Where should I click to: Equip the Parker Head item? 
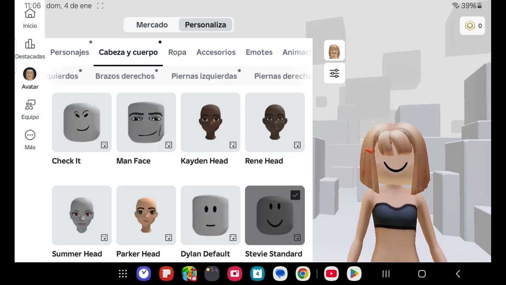tap(146, 215)
